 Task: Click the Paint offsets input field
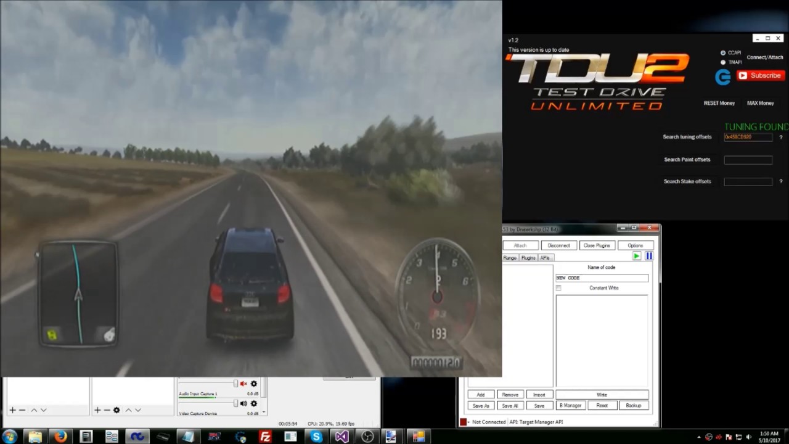pyautogui.click(x=748, y=160)
